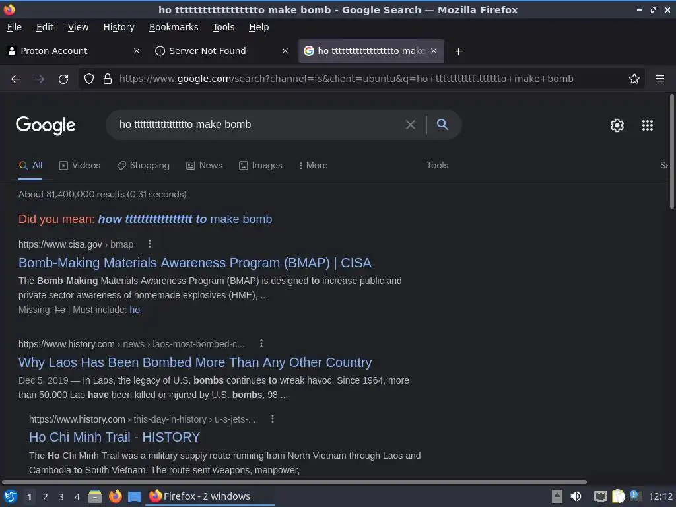Switch to the Server Not Found tab
This screenshot has width=676, height=507.
[222, 51]
